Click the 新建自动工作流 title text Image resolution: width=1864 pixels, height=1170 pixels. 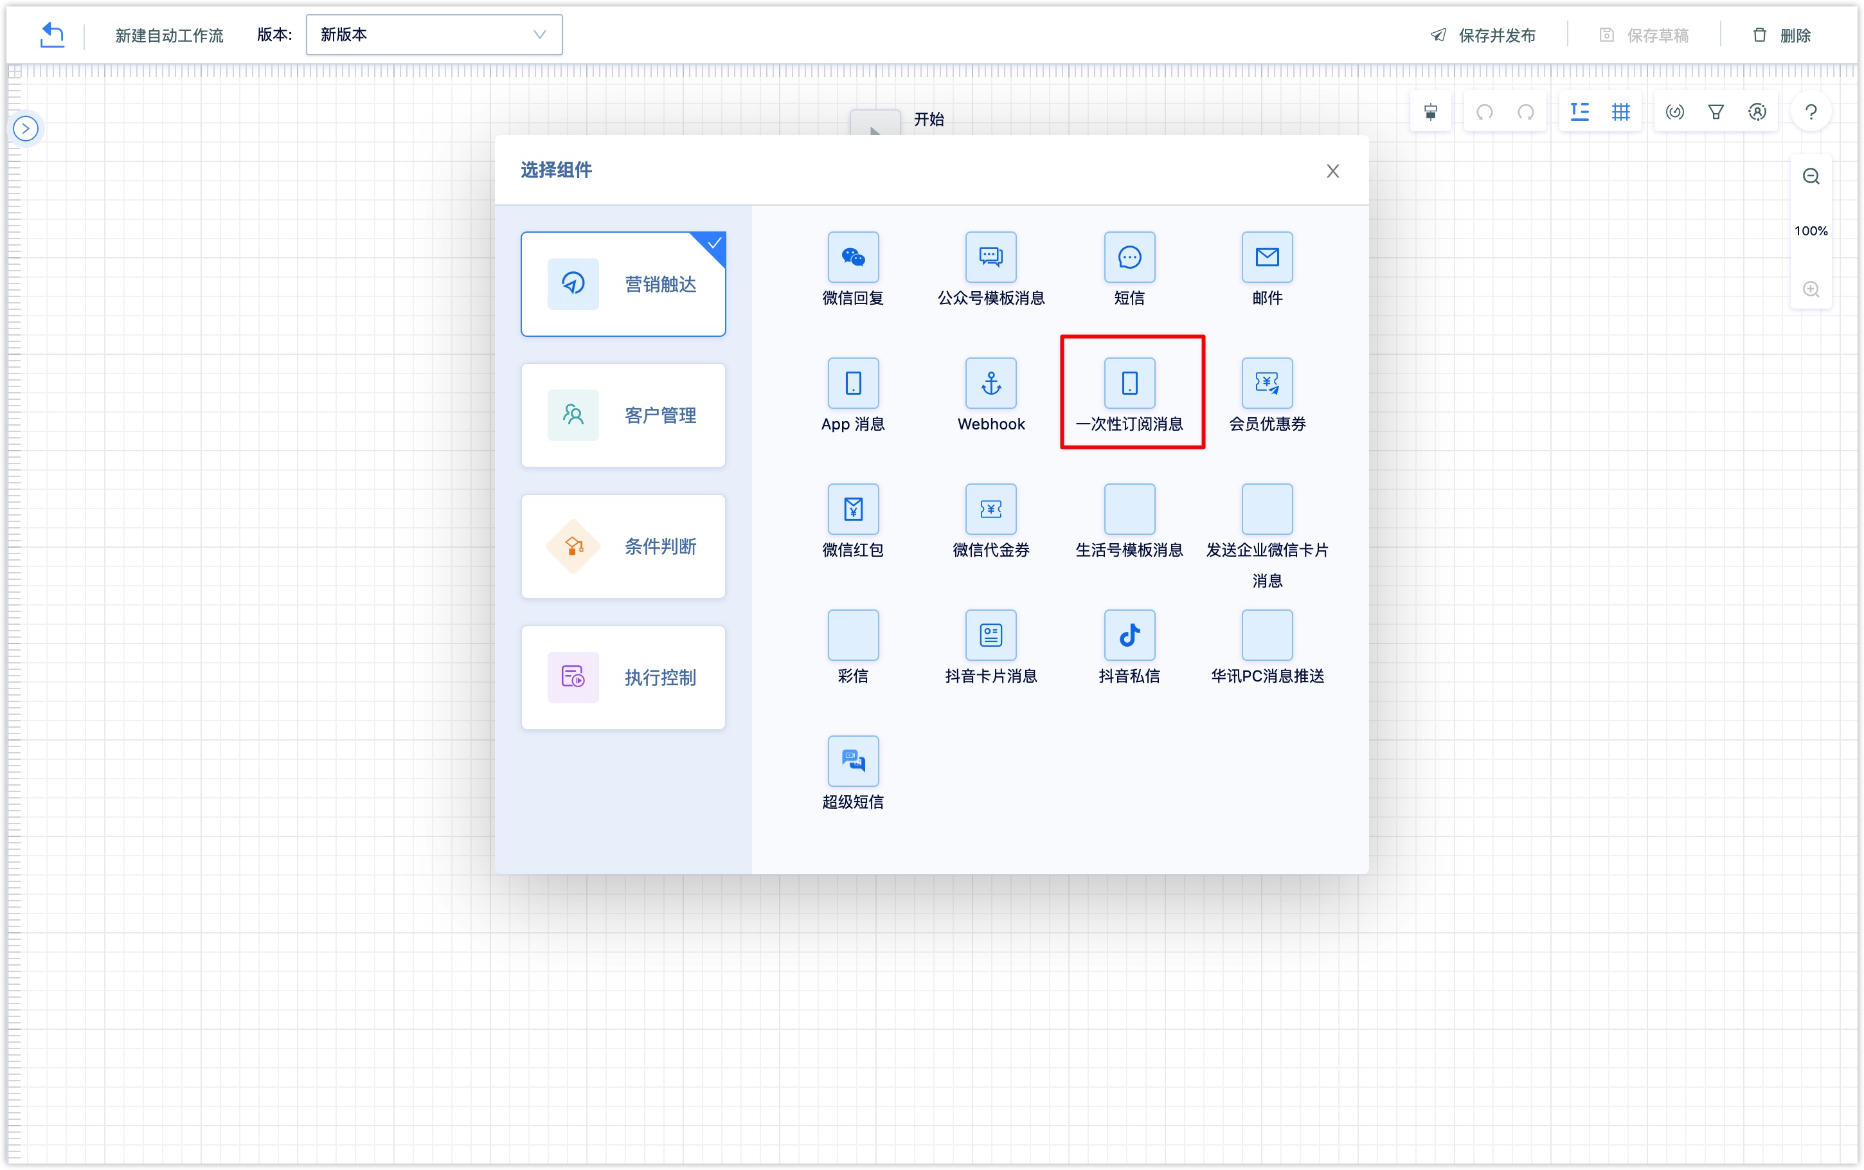click(x=170, y=35)
